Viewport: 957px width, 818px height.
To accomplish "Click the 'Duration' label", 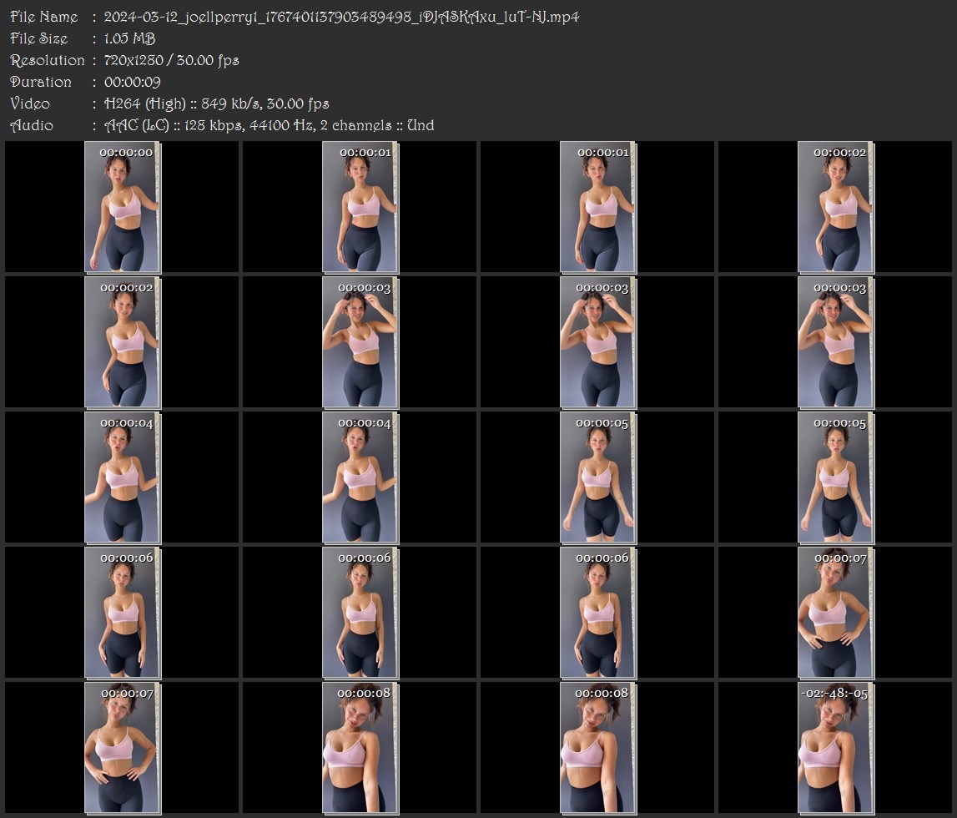I will coord(41,82).
